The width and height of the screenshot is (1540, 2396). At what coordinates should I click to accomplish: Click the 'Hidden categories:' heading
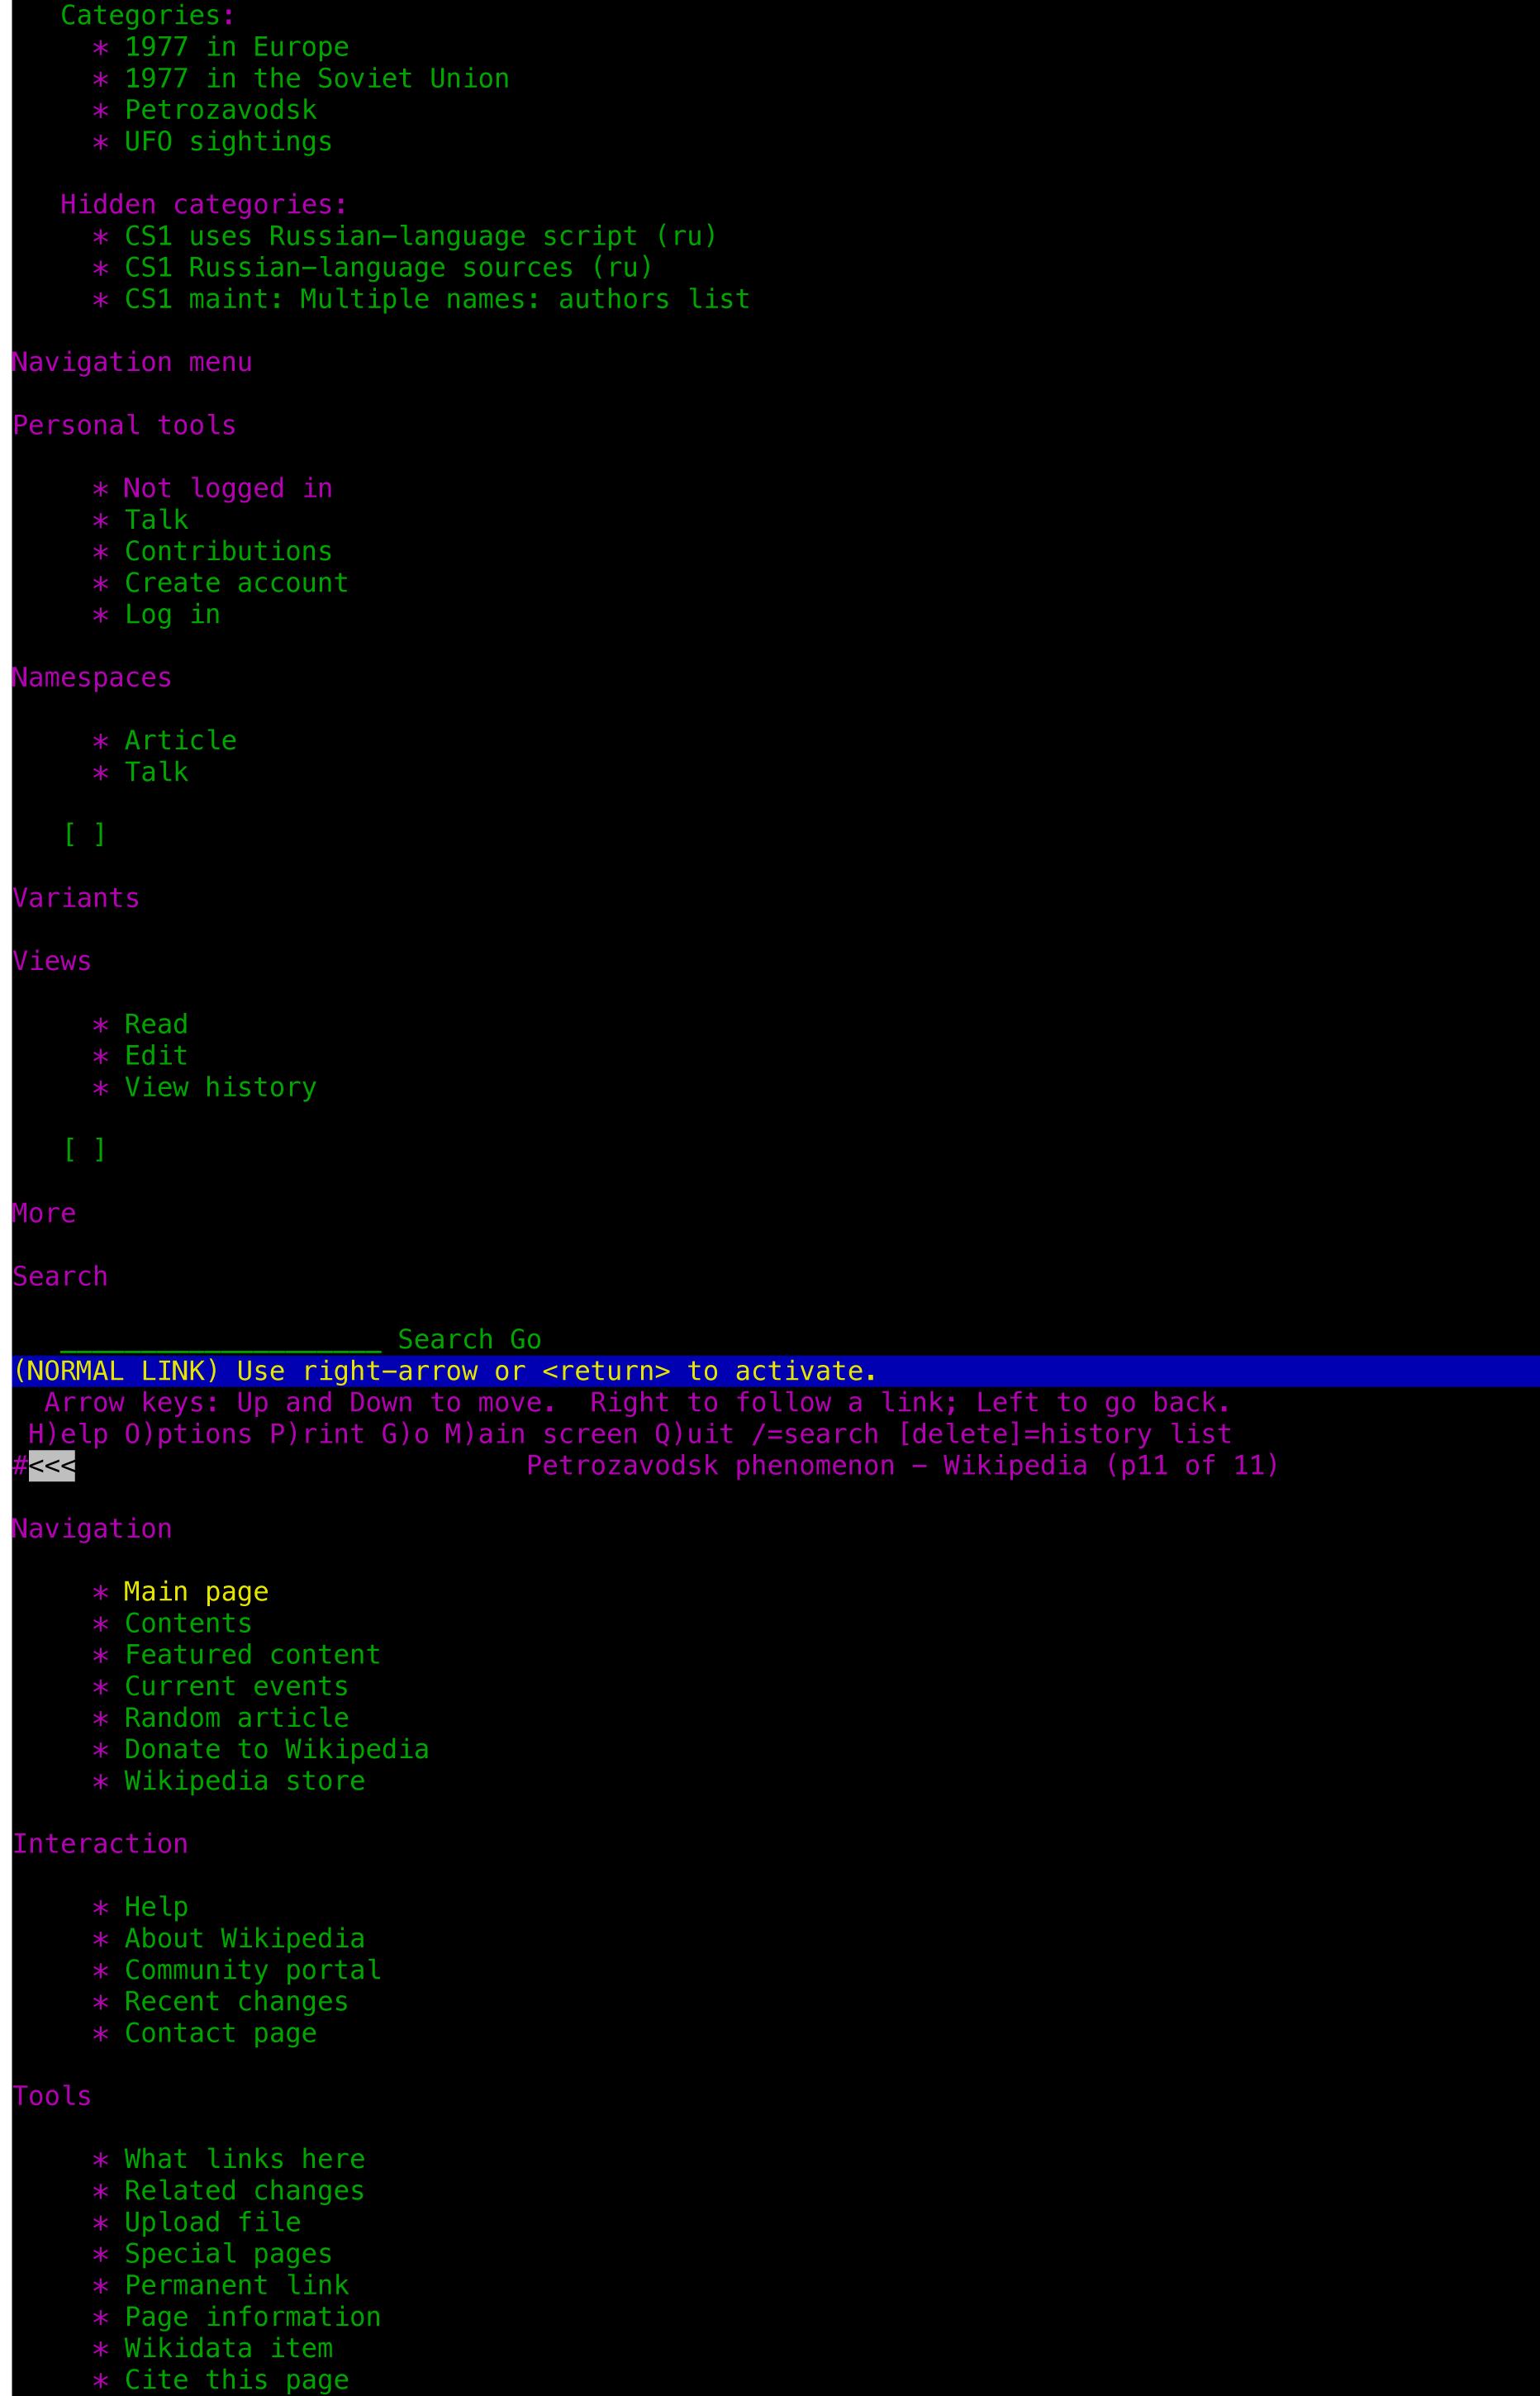tap(204, 205)
